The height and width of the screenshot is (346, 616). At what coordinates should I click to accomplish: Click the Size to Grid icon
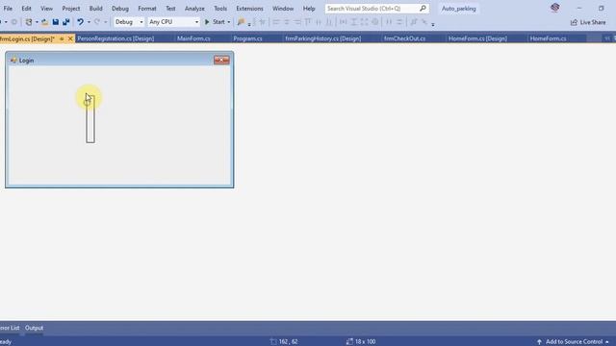pyautogui.click(x=374, y=22)
